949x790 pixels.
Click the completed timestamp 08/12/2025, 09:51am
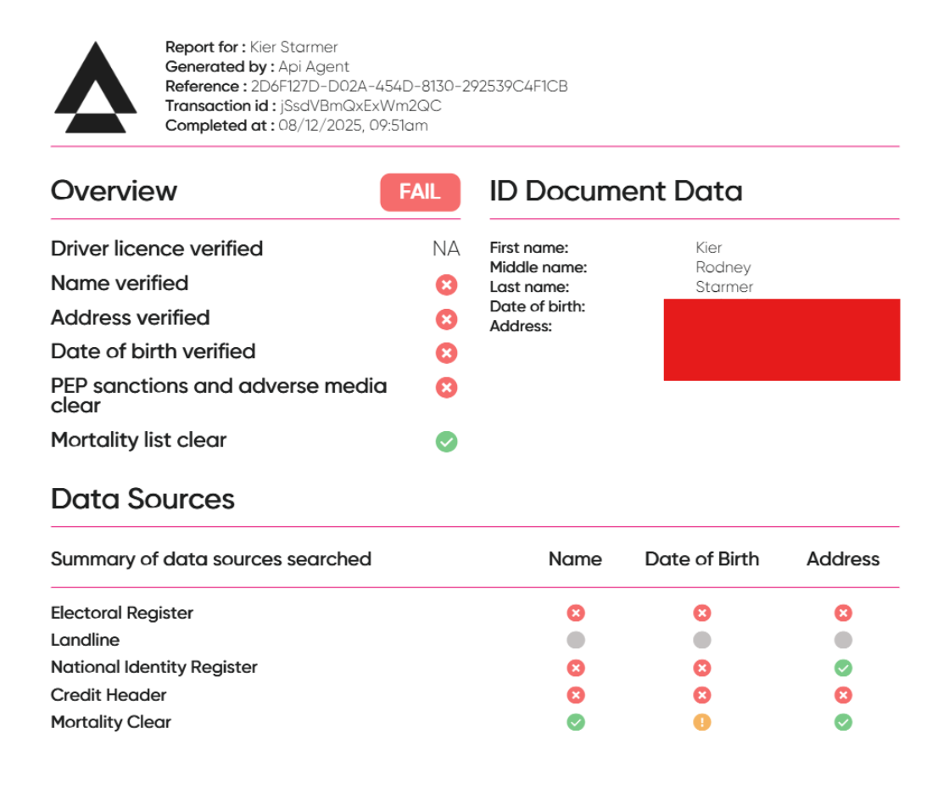click(353, 126)
